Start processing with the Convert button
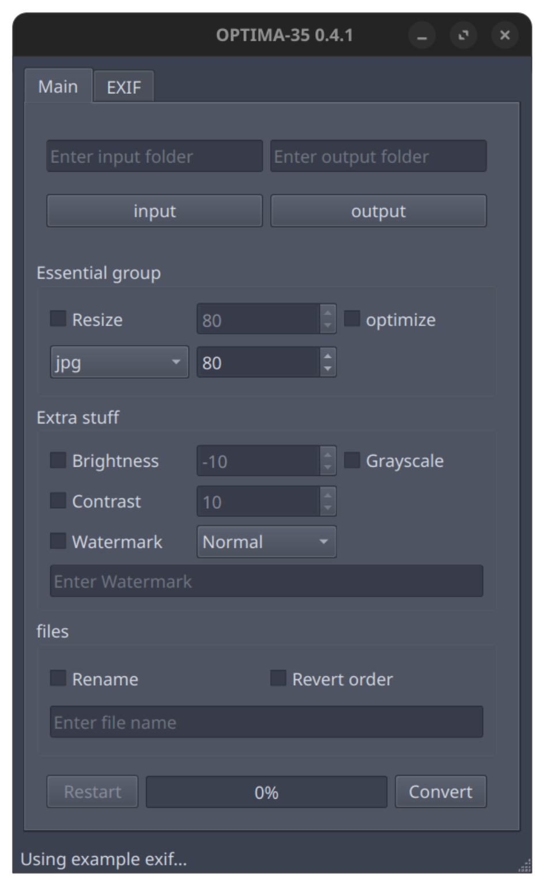This screenshot has width=544, height=885. (x=441, y=792)
